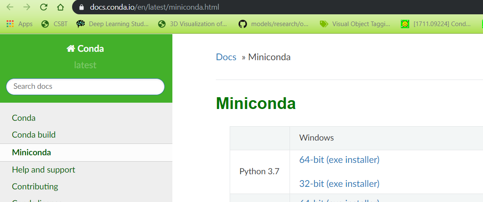The height and width of the screenshot is (202, 483).
Task: Click the latest version label
Action: (85, 65)
